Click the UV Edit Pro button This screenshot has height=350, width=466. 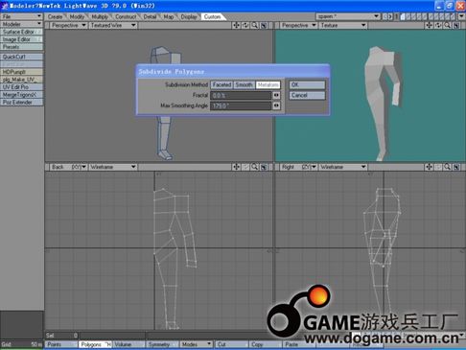(22, 87)
